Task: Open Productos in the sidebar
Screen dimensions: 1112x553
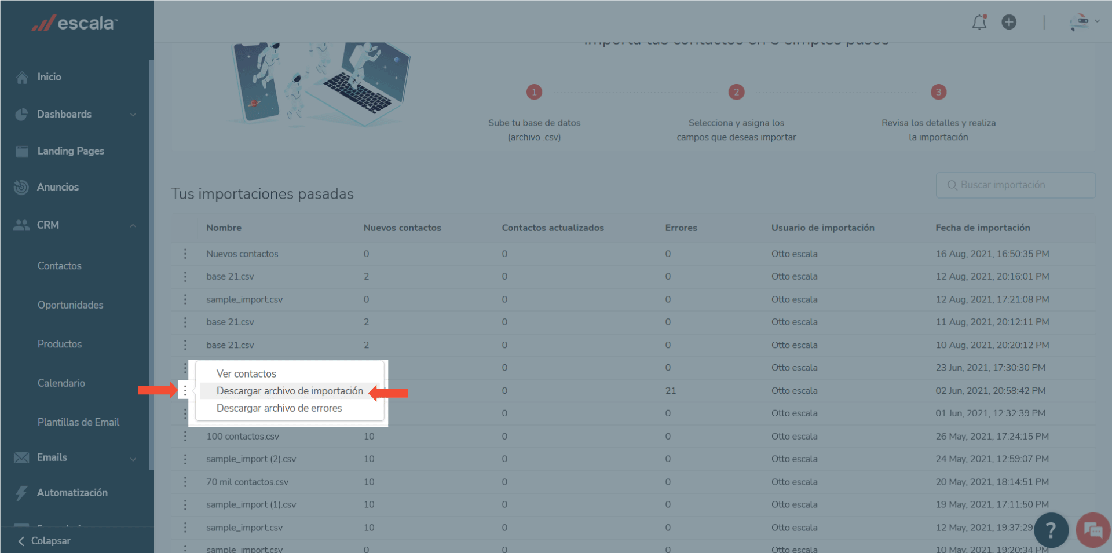Action: (60, 344)
